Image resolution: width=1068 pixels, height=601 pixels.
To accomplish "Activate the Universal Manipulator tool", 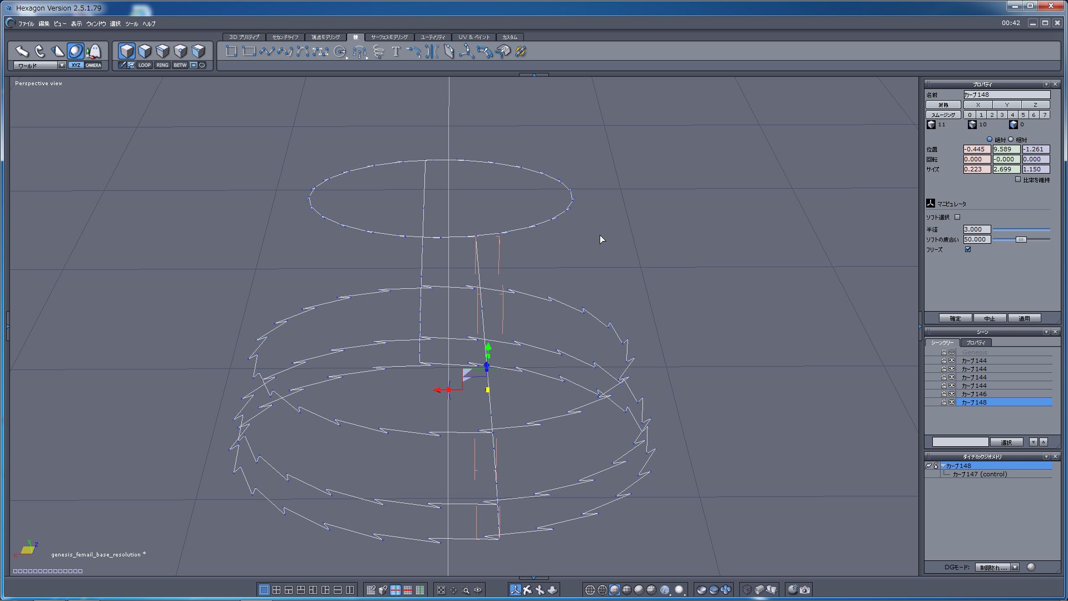I will (75, 51).
